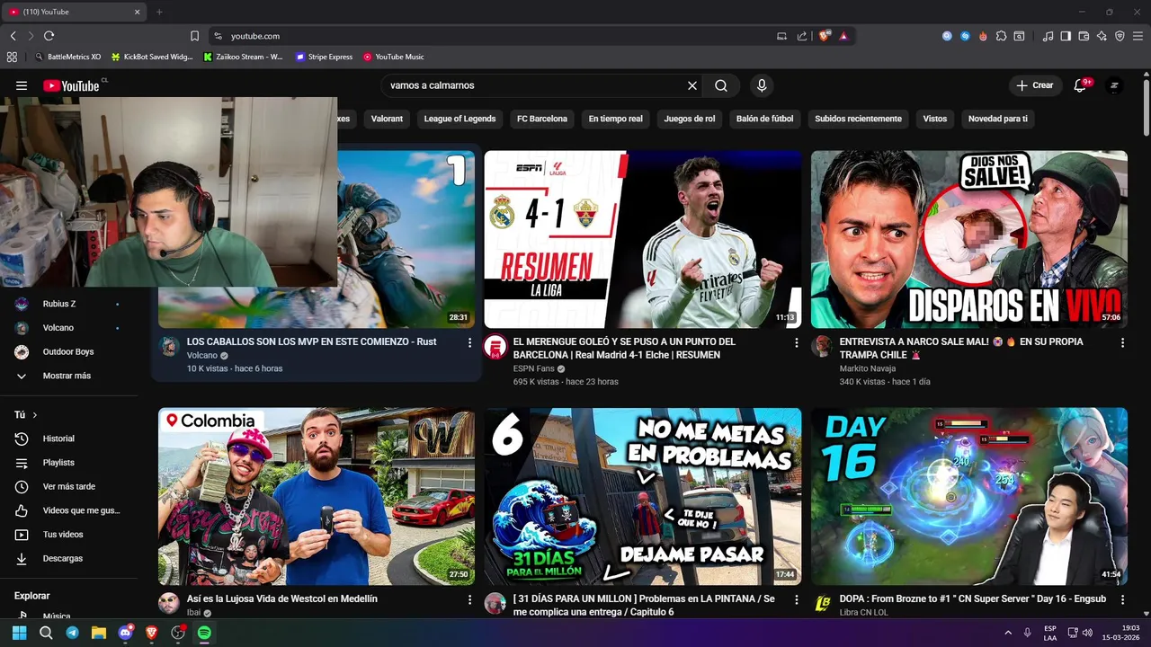Go back with the browser back arrow
This screenshot has height=647, width=1151.
tap(13, 36)
